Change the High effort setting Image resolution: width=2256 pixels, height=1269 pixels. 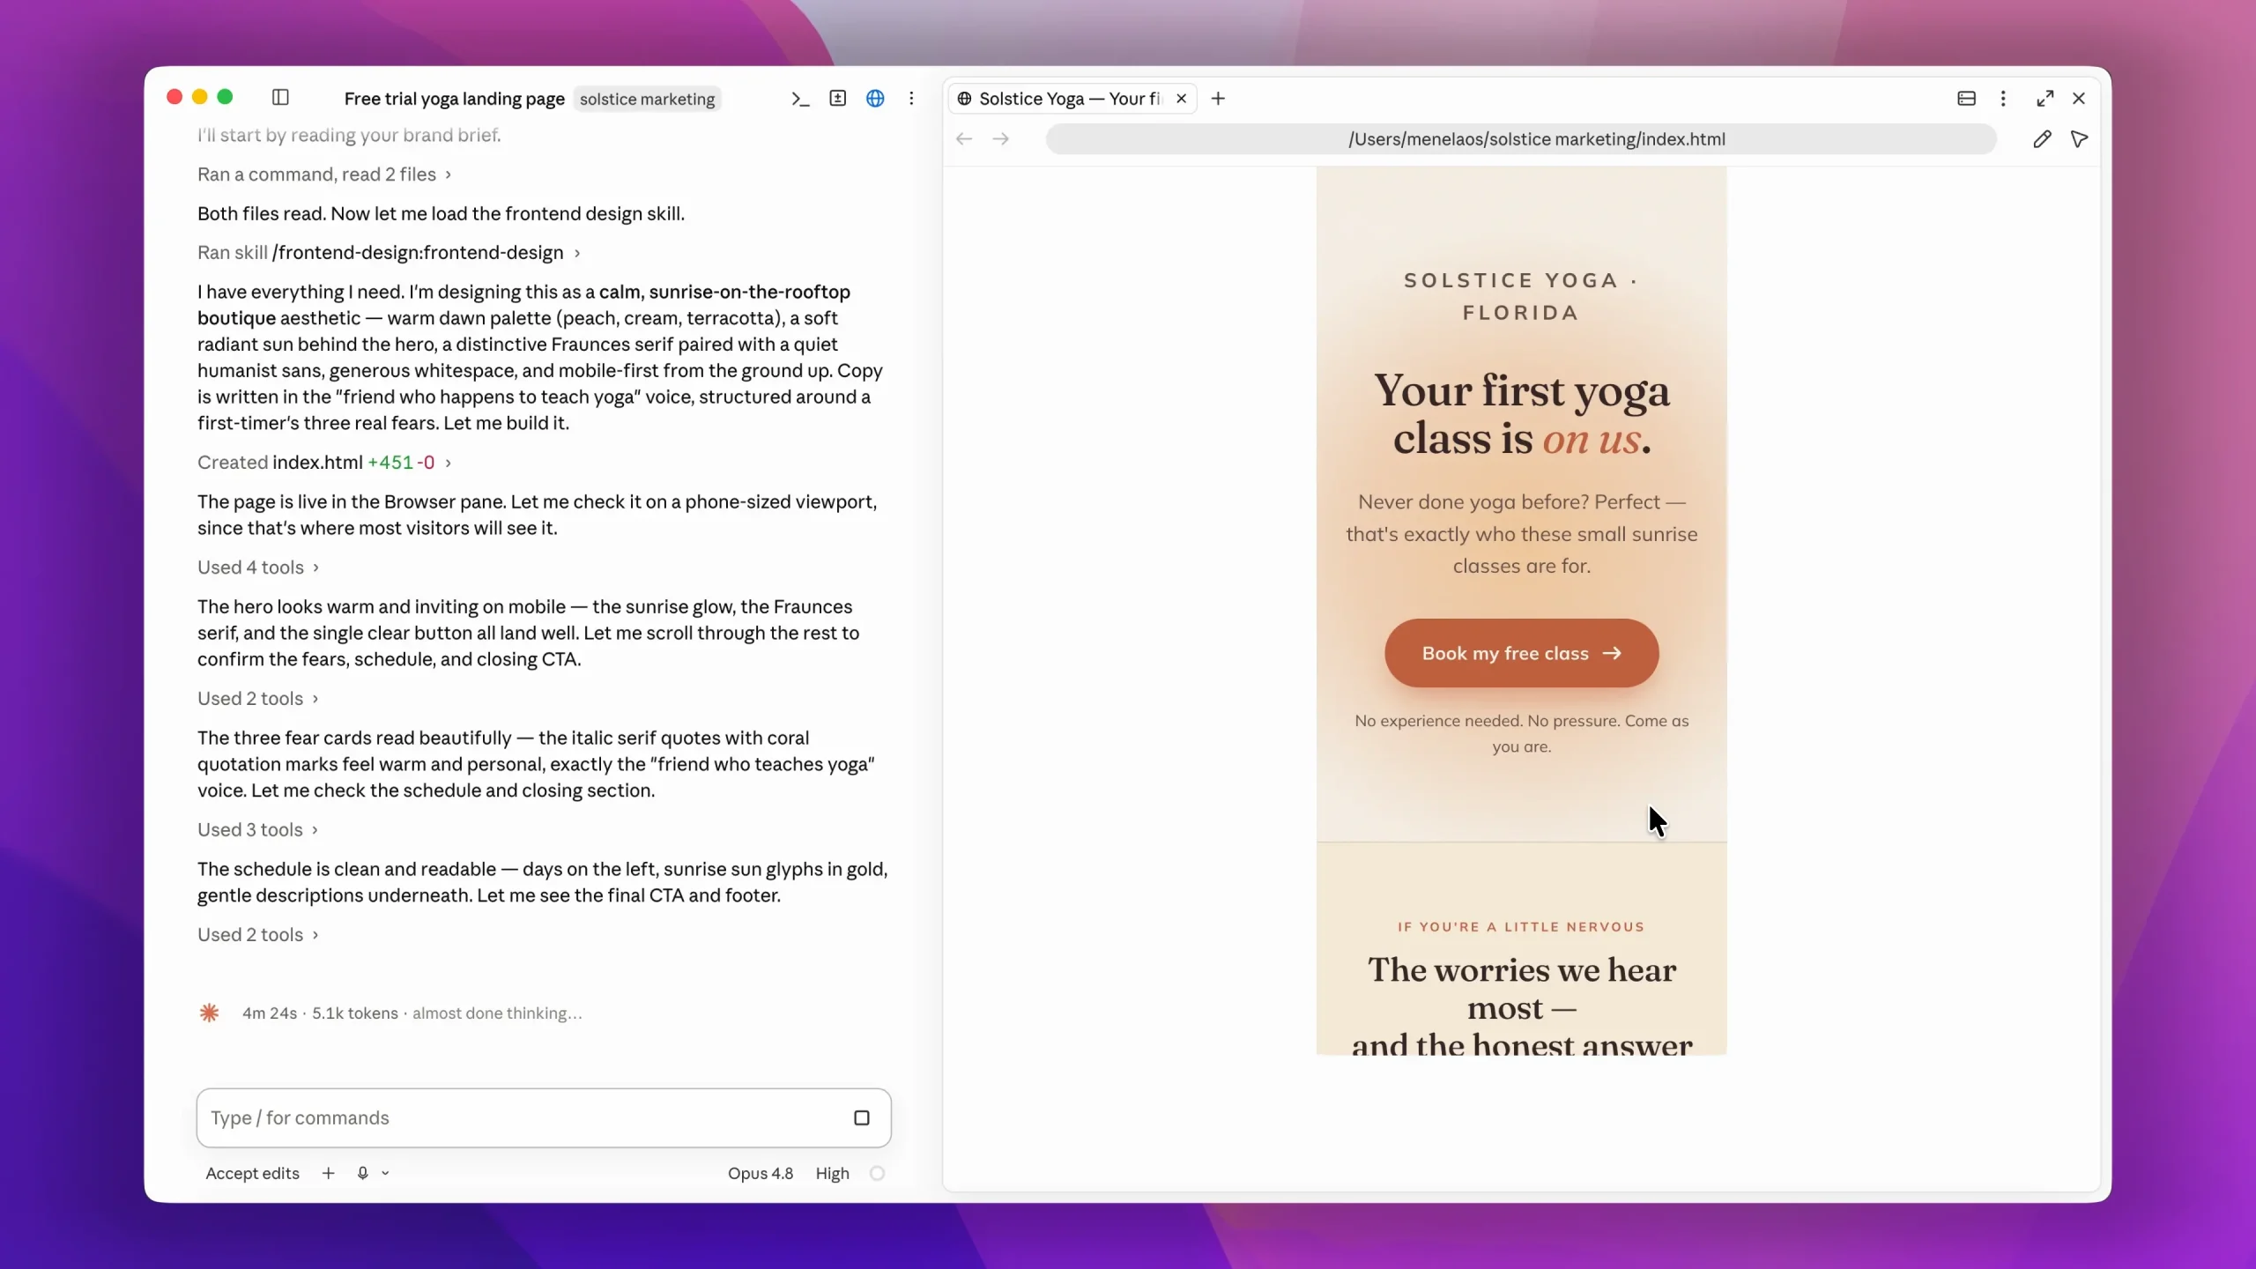click(832, 1173)
